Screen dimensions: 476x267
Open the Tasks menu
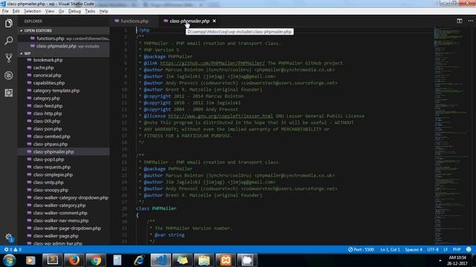90,11
